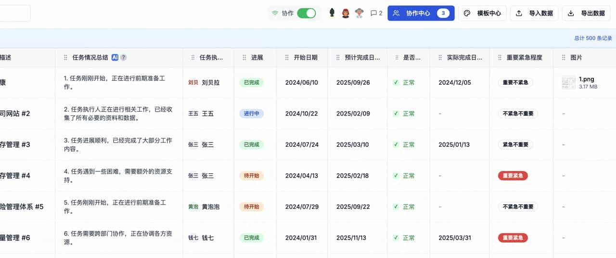Image resolution: width=616 pixels, height=258 pixels.
Task: Click the badge showing 3 in 协作中心
Action: click(443, 13)
